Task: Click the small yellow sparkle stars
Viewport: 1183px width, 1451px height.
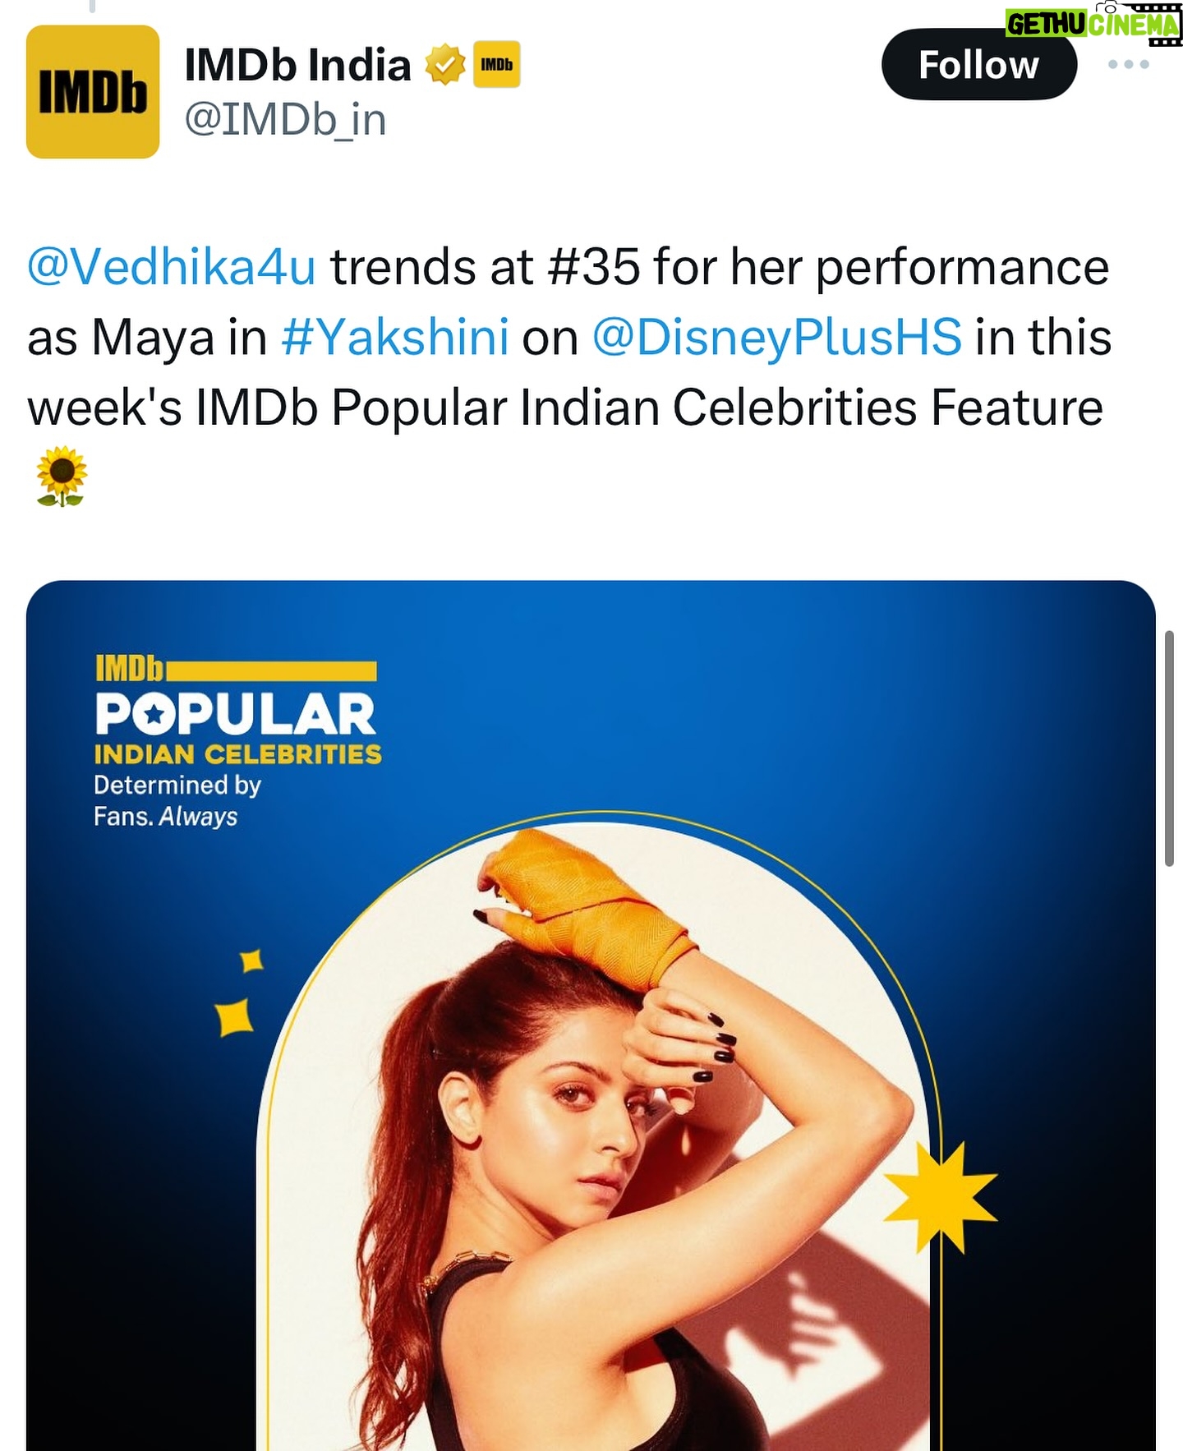Action: coord(237,994)
